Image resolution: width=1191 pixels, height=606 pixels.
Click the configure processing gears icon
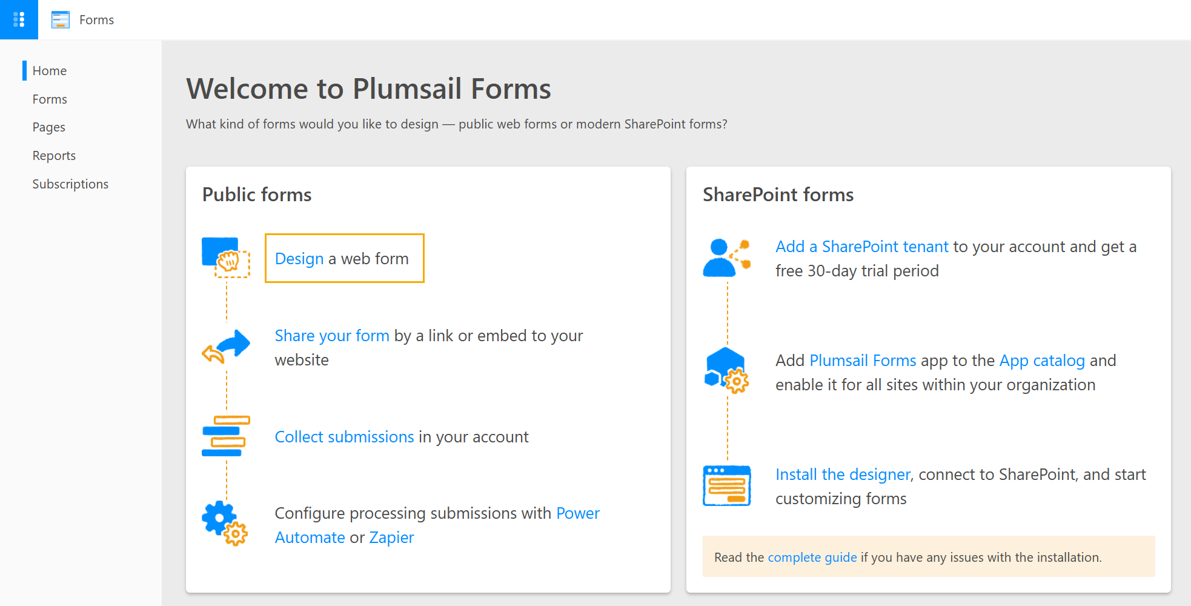[225, 524]
